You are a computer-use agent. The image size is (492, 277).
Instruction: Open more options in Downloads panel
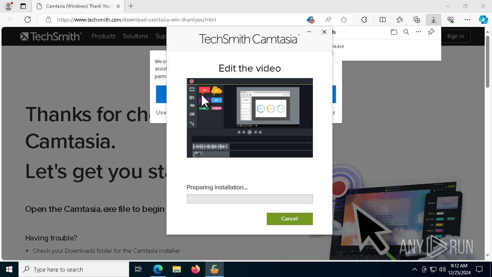pos(419,32)
